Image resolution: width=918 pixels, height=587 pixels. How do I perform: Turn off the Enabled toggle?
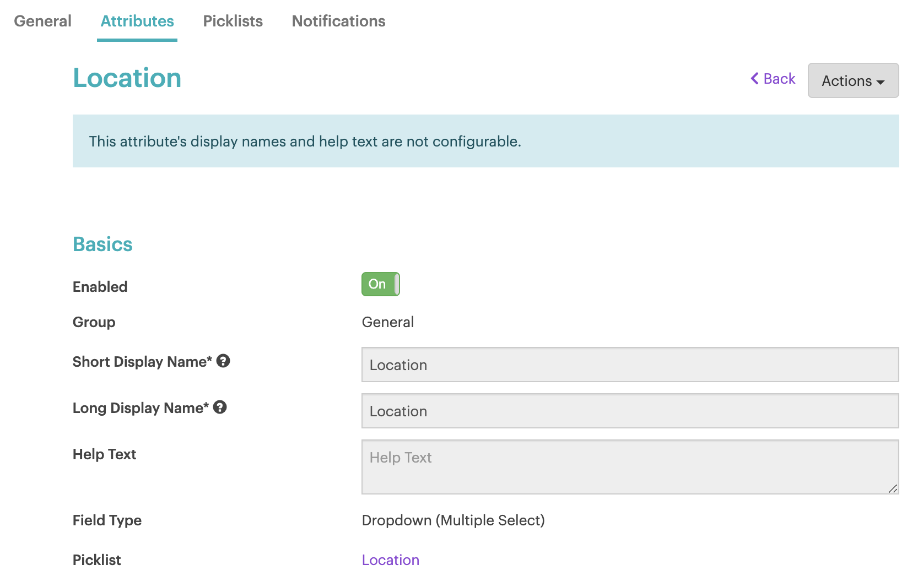click(x=380, y=284)
